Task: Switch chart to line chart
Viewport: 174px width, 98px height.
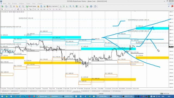Action: [67, 7]
